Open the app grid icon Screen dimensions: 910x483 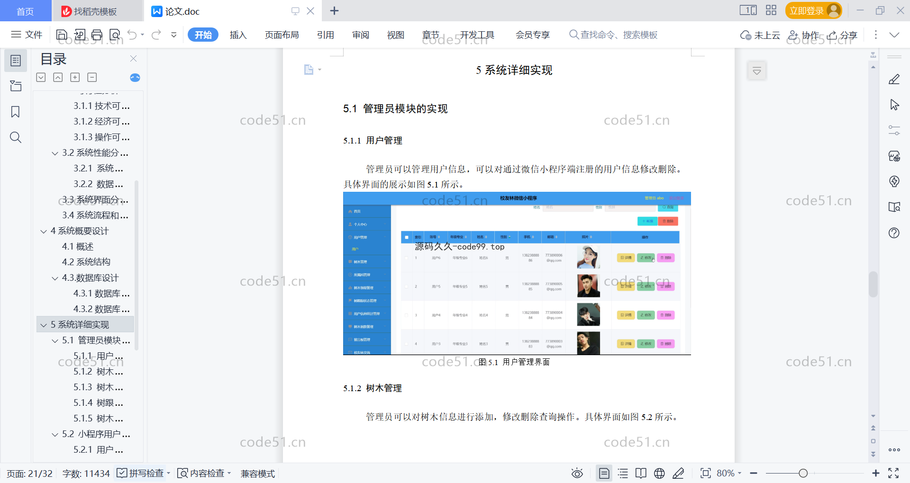(771, 10)
